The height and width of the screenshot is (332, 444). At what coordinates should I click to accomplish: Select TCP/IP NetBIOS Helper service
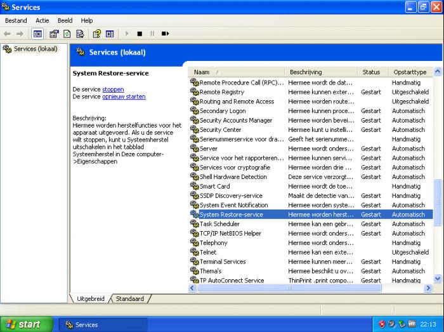click(x=311, y=233)
